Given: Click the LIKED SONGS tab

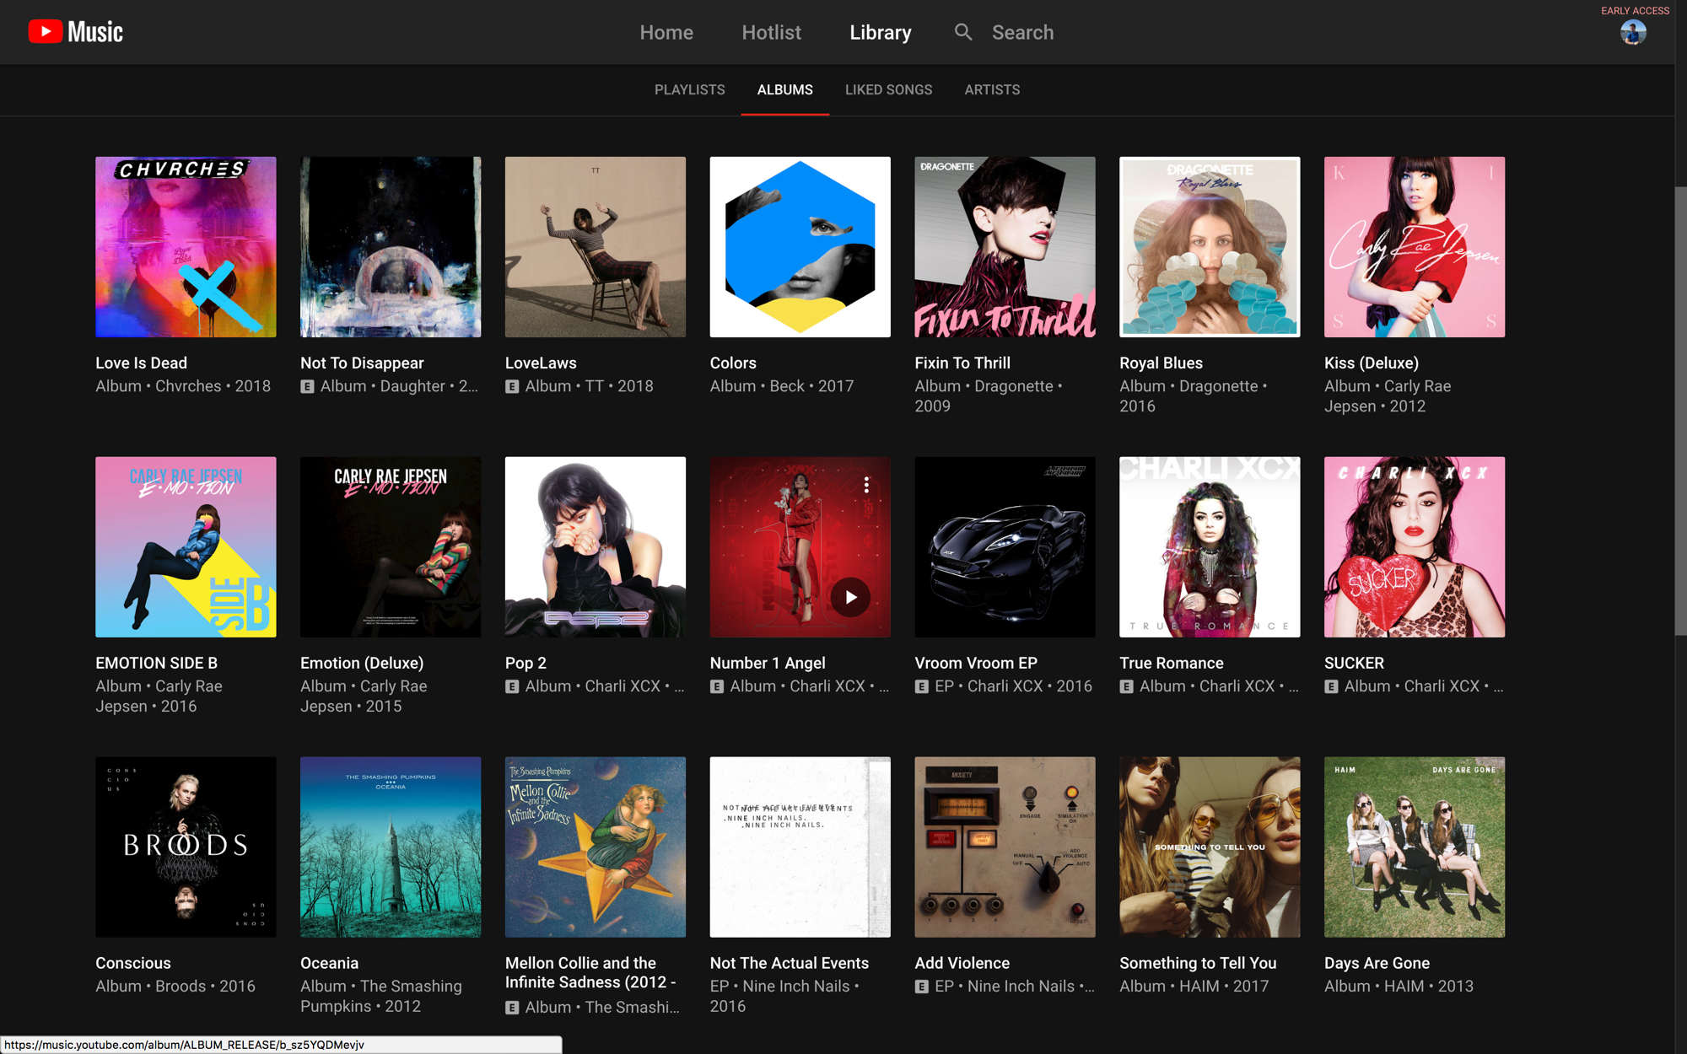Looking at the screenshot, I should pos(888,89).
